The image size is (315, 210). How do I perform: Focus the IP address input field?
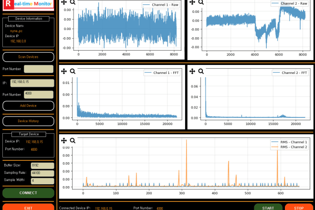point(31,83)
